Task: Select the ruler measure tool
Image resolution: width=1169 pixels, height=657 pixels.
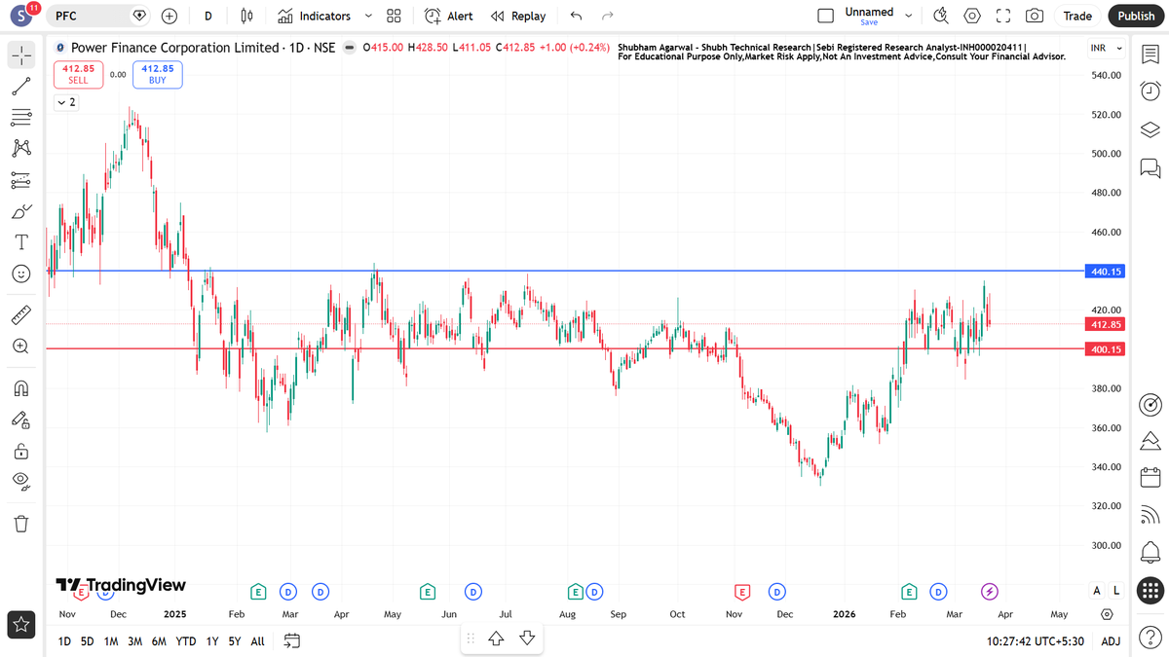Action: (21, 314)
